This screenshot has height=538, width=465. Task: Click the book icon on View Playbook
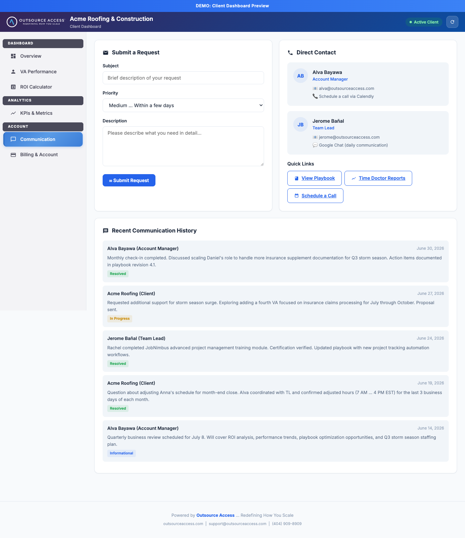pyautogui.click(x=297, y=178)
